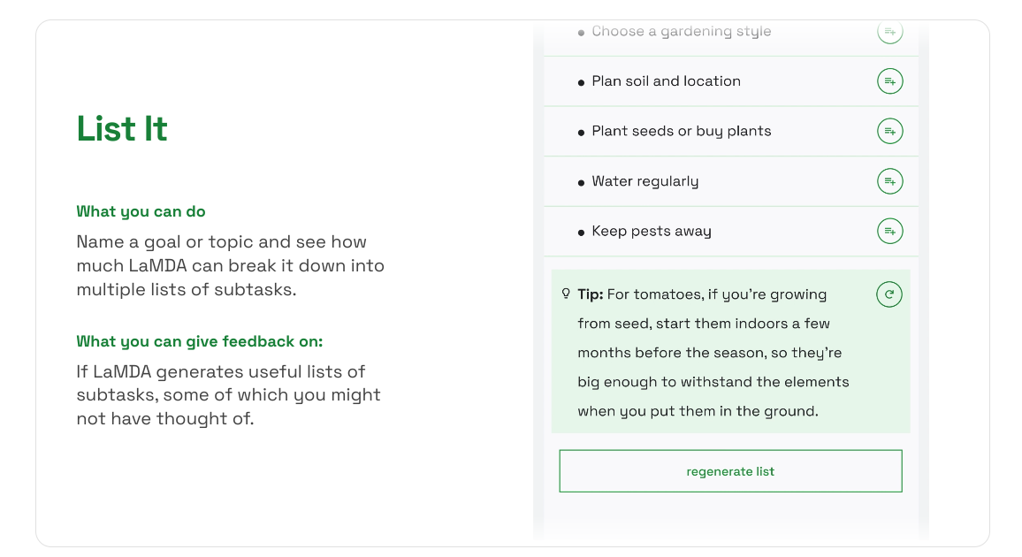The image size is (1022, 557).
Task: Click the bullet point before 'Water regularly'
Action: (581, 180)
